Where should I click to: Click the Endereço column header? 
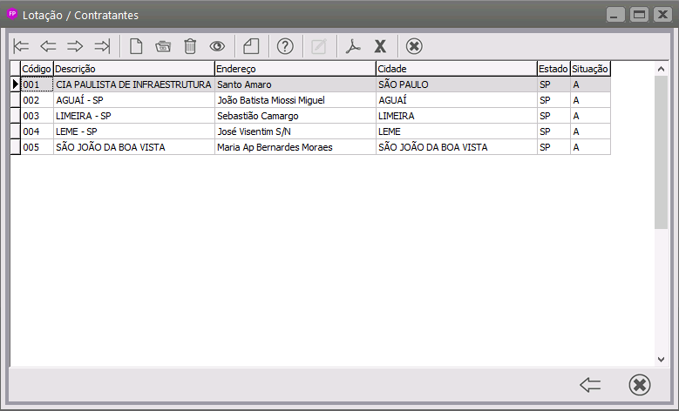pos(295,69)
